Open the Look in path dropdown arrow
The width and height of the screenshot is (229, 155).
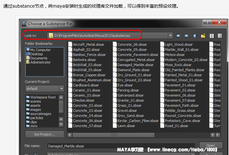(x=170, y=36)
